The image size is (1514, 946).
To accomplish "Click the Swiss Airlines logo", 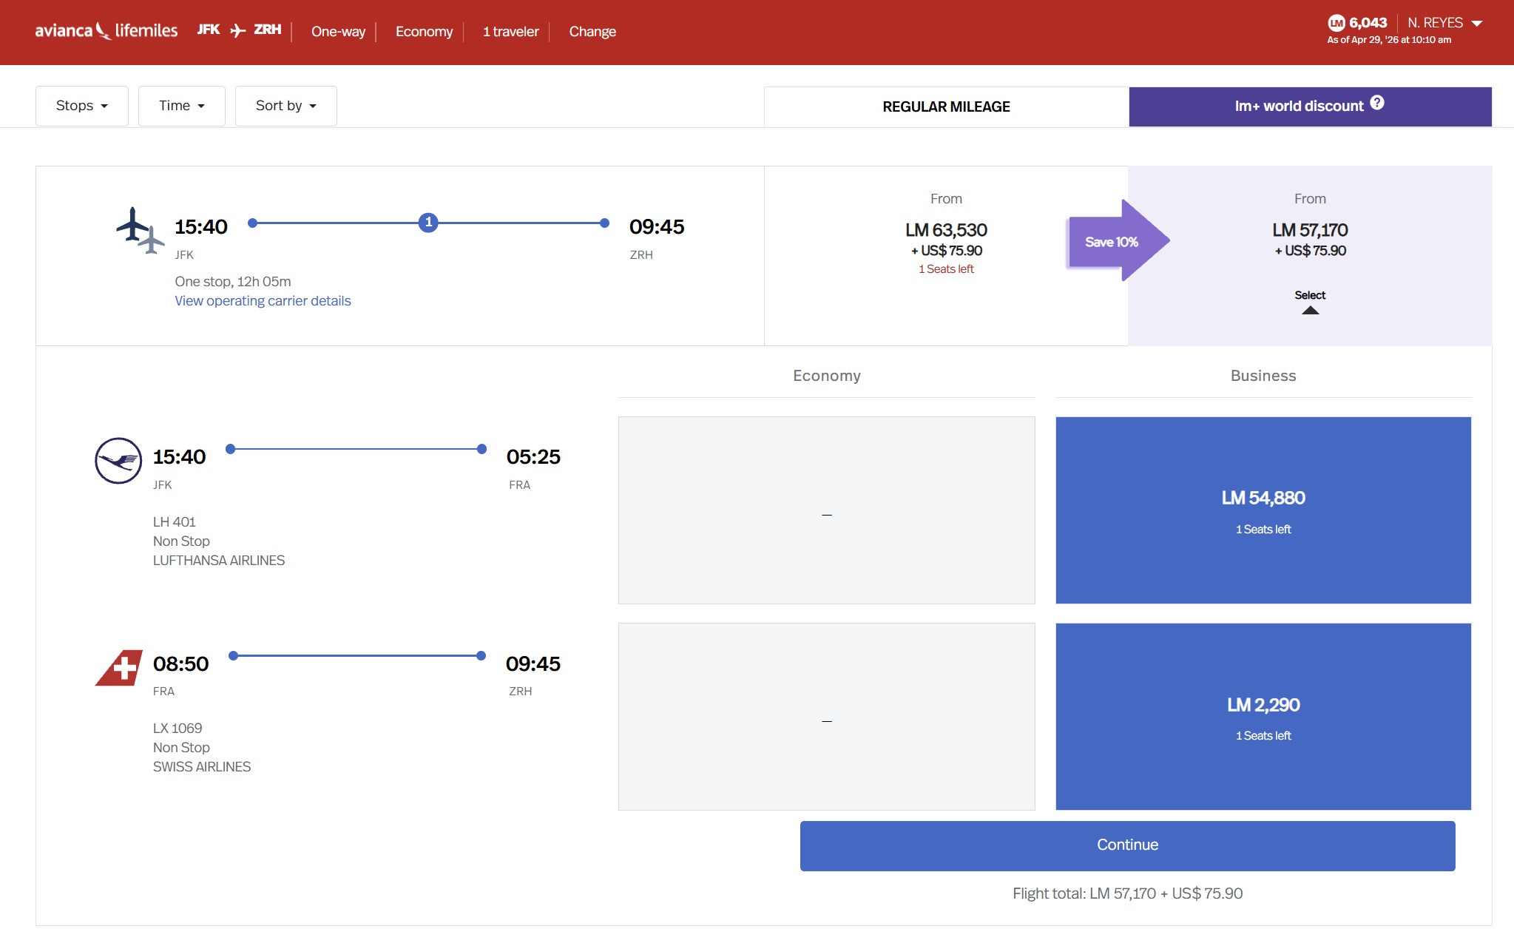I will (119, 668).
